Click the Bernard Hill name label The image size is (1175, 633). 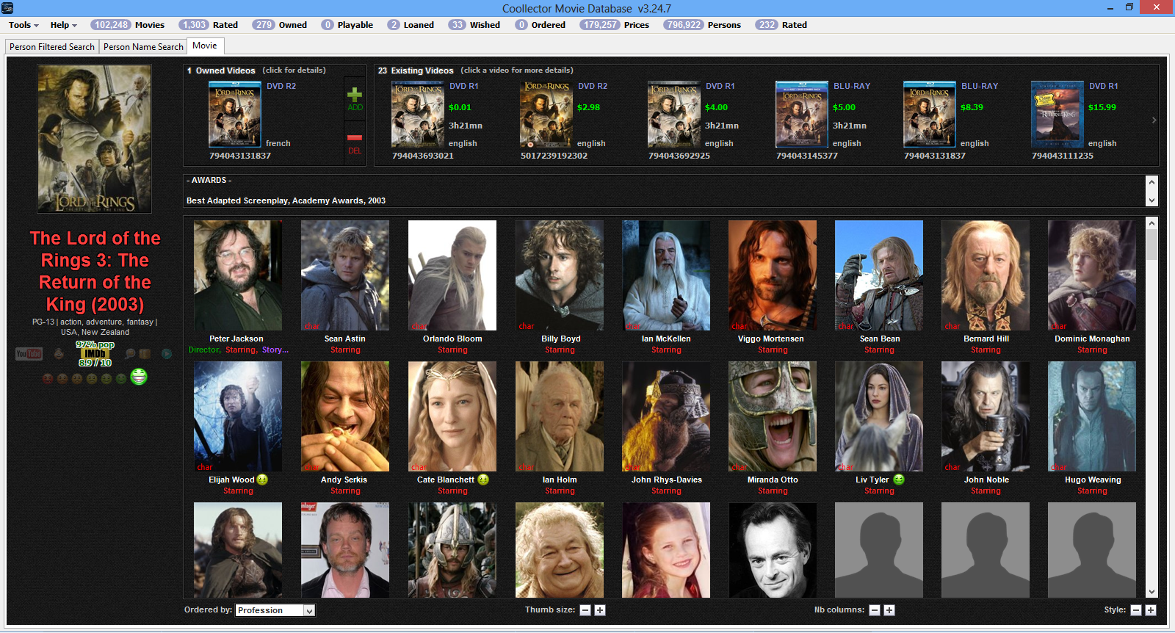[986, 339]
